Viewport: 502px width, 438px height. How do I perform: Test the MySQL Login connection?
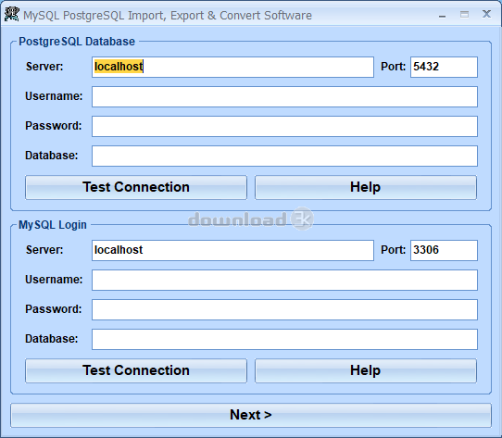point(136,370)
